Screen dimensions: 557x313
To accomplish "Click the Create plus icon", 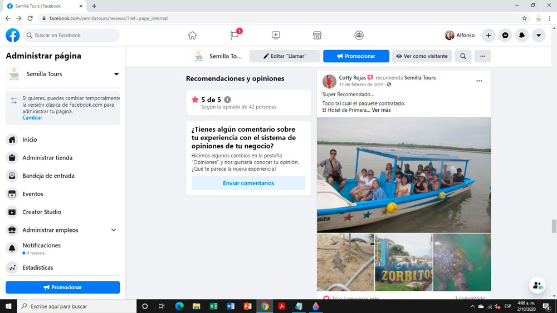I will point(488,35).
